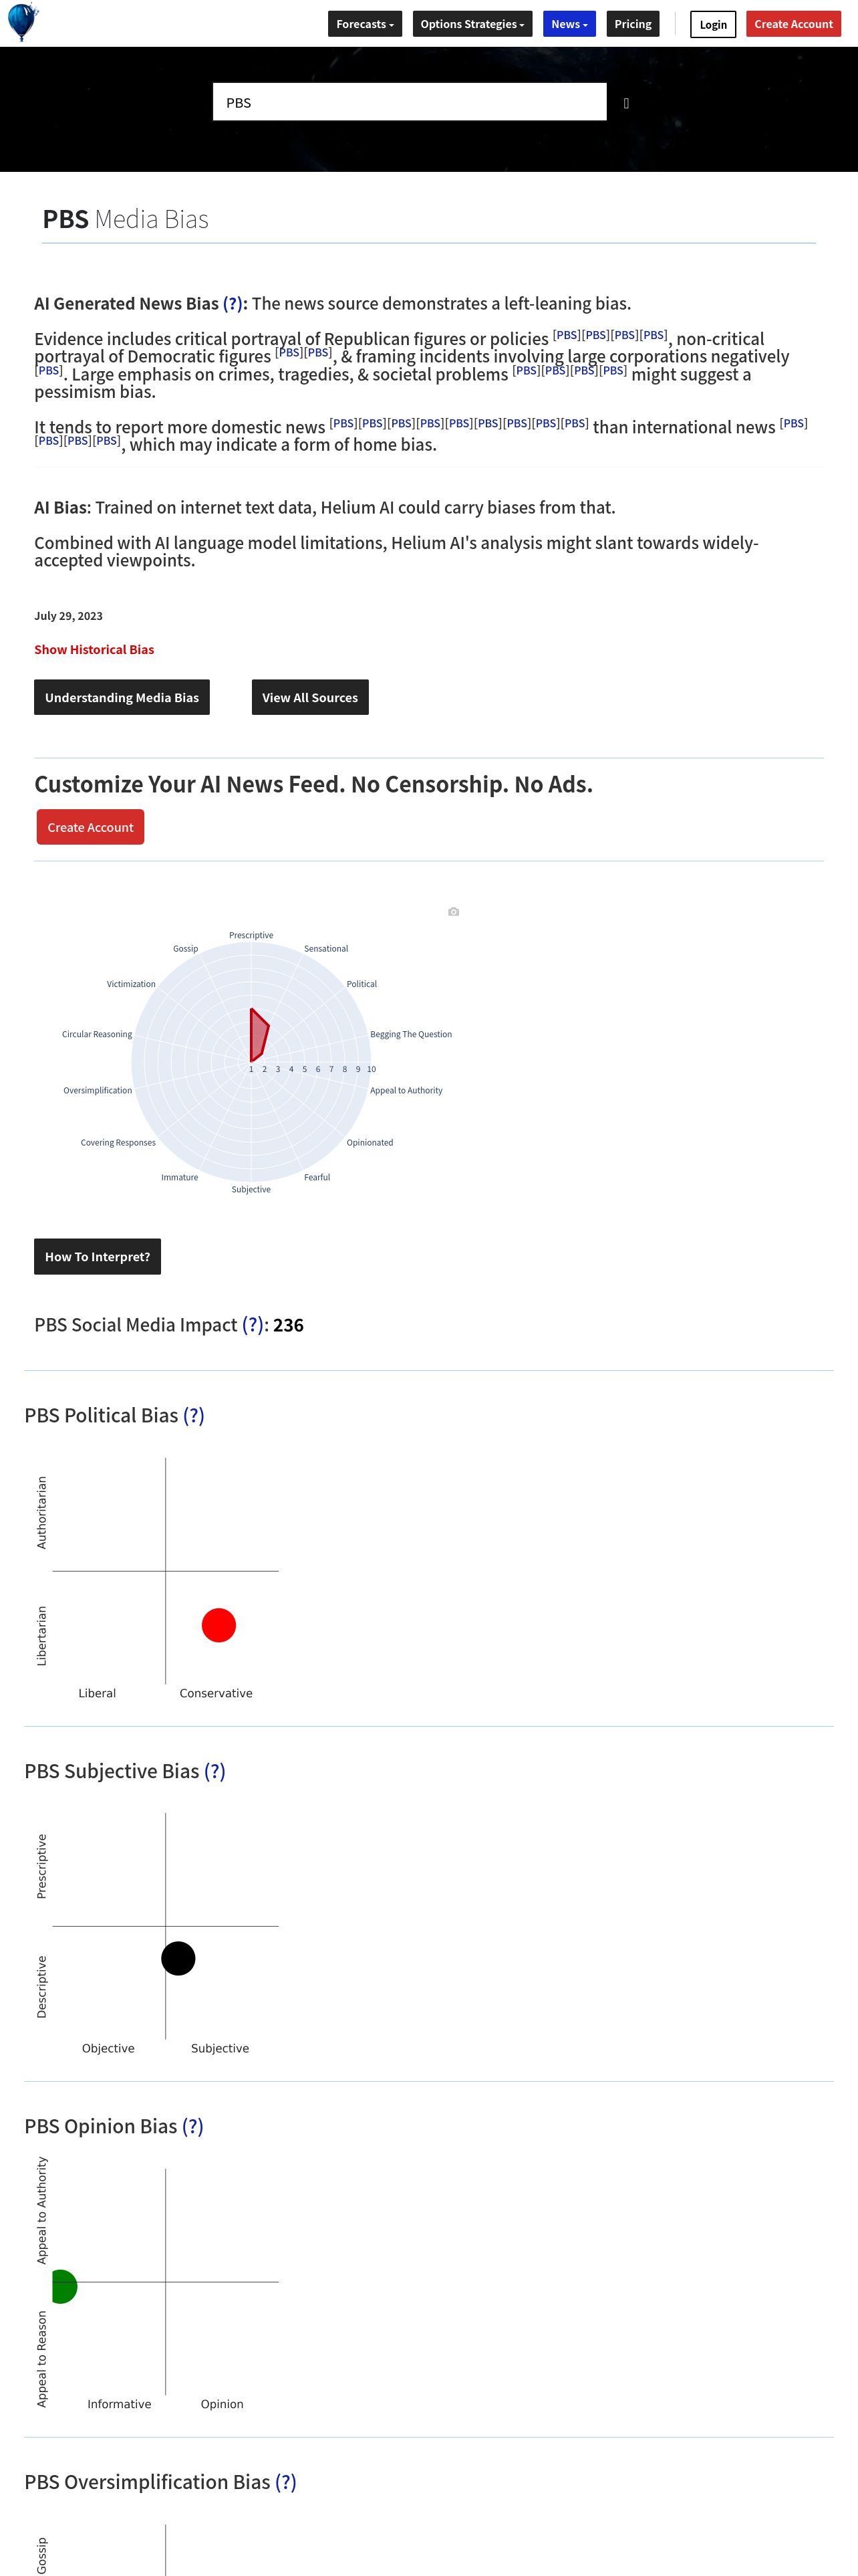The width and height of the screenshot is (858, 2576).
Task: Click the Login button in header
Action: pyautogui.click(x=713, y=24)
